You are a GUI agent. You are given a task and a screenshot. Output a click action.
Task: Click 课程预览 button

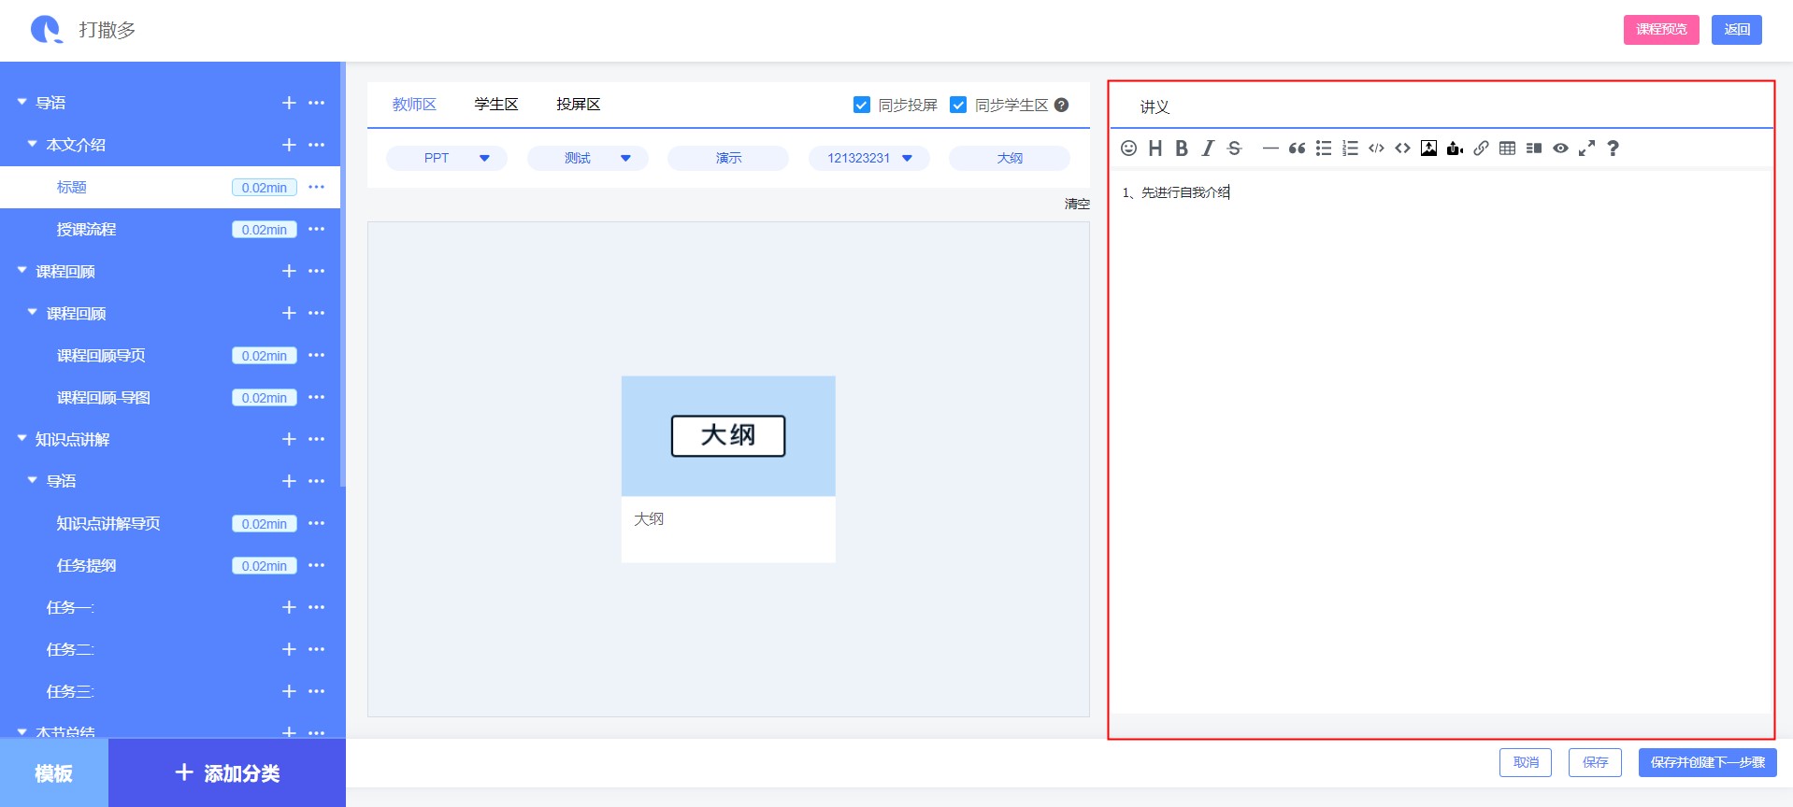(1661, 30)
